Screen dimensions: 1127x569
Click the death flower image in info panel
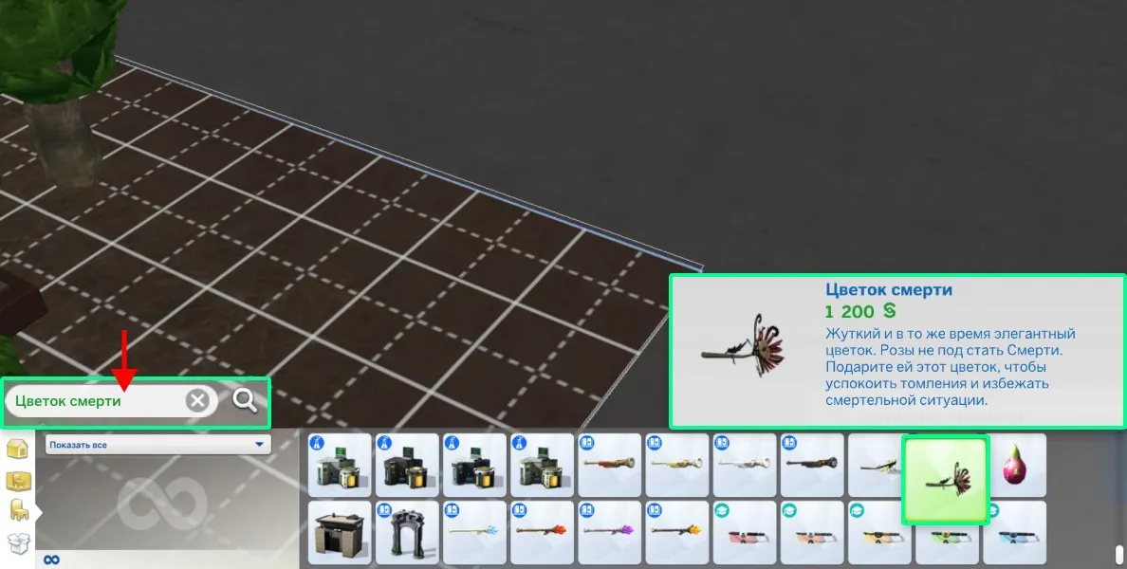tap(743, 345)
